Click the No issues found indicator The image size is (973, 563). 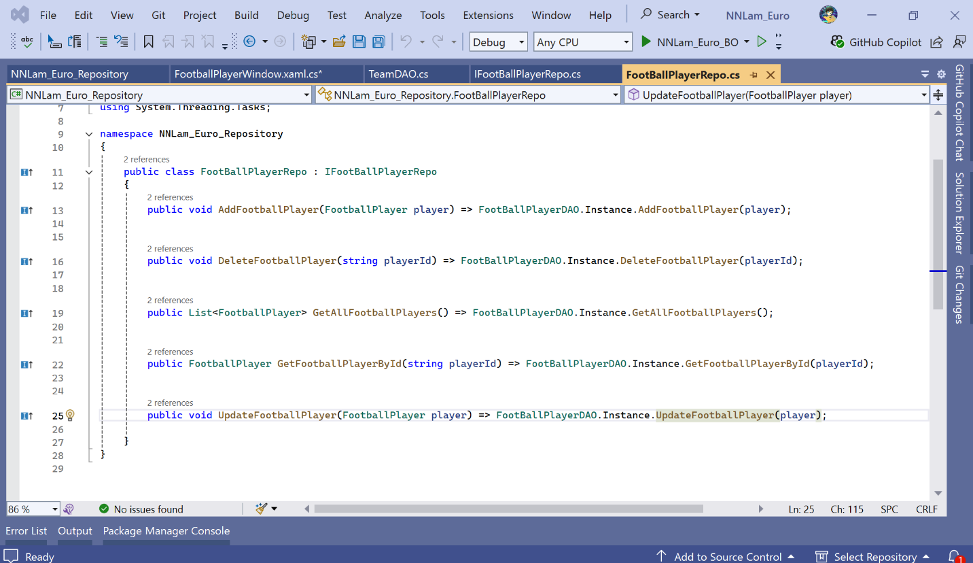[141, 509]
